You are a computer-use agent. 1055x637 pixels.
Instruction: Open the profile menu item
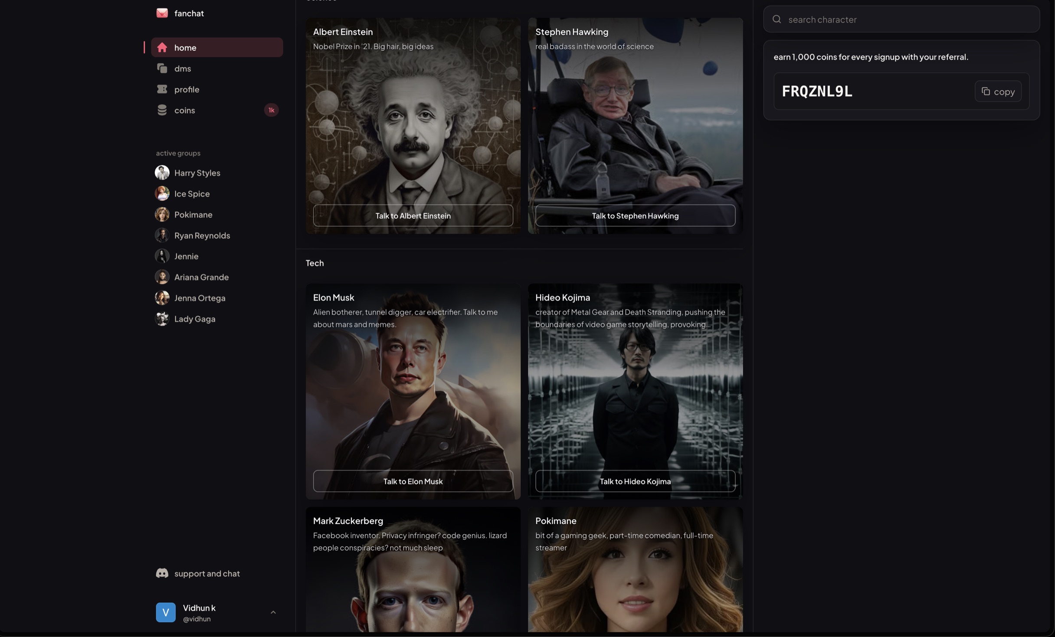pos(217,89)
